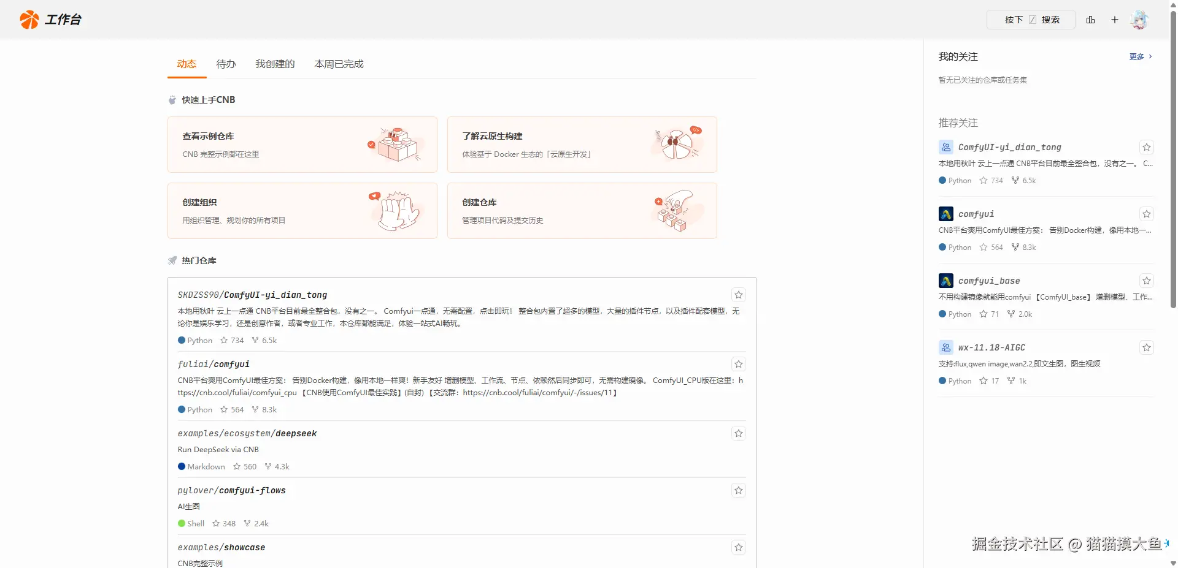Click the 564 star count under fuliai/comfyui
1178x568 pixels.
pyautogui.click(x=232, y=410)
